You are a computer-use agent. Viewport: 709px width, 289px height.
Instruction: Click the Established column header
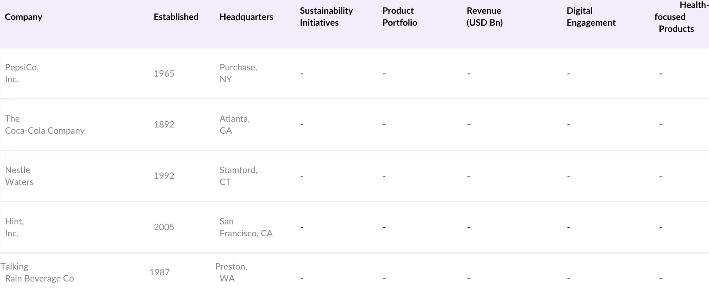(x=176, y=17)
